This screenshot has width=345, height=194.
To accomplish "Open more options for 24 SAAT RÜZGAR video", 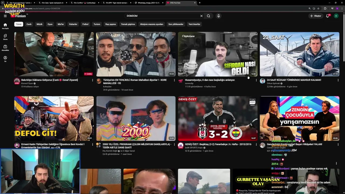I will pos(338,80).
